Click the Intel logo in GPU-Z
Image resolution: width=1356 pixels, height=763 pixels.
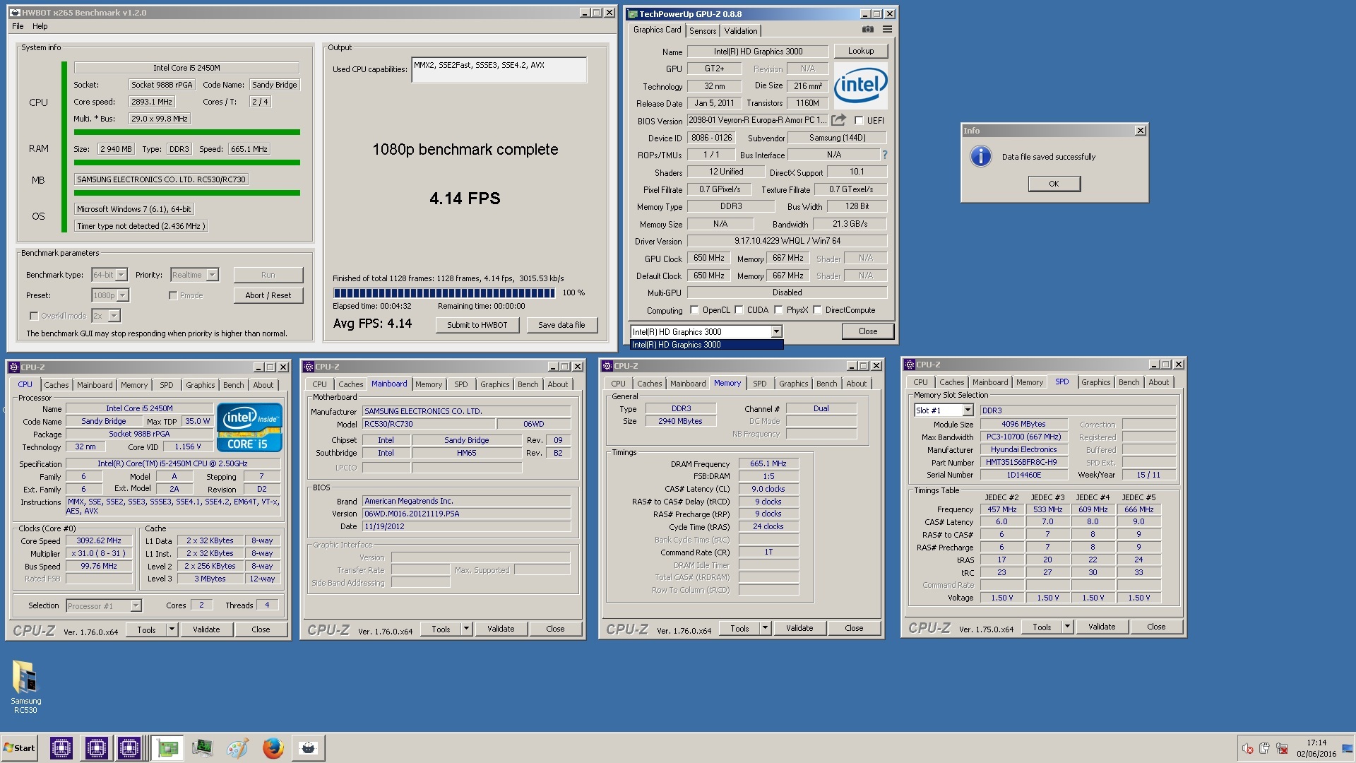point(860,85)
